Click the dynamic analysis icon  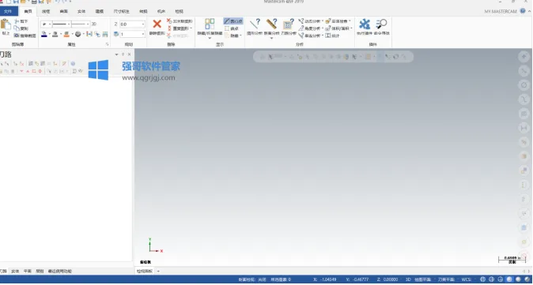(x=301, y=21)
